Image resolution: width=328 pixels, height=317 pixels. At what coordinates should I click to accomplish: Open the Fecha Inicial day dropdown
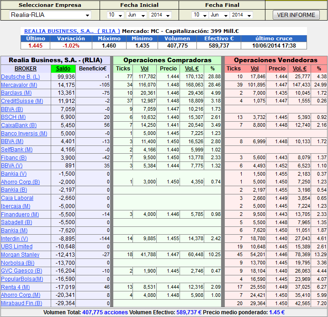tap(115, 15)
